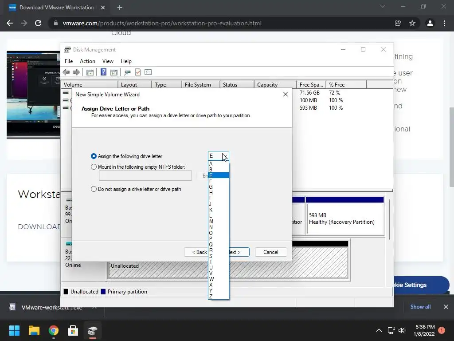Choose drive letter Z from the list
This screenshot has height=341, width=454.
[218, 296]
